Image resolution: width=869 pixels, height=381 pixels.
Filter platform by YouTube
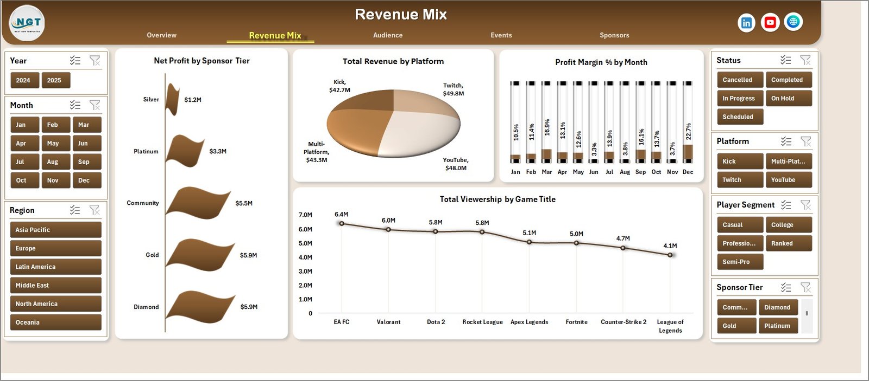[789, 179]
